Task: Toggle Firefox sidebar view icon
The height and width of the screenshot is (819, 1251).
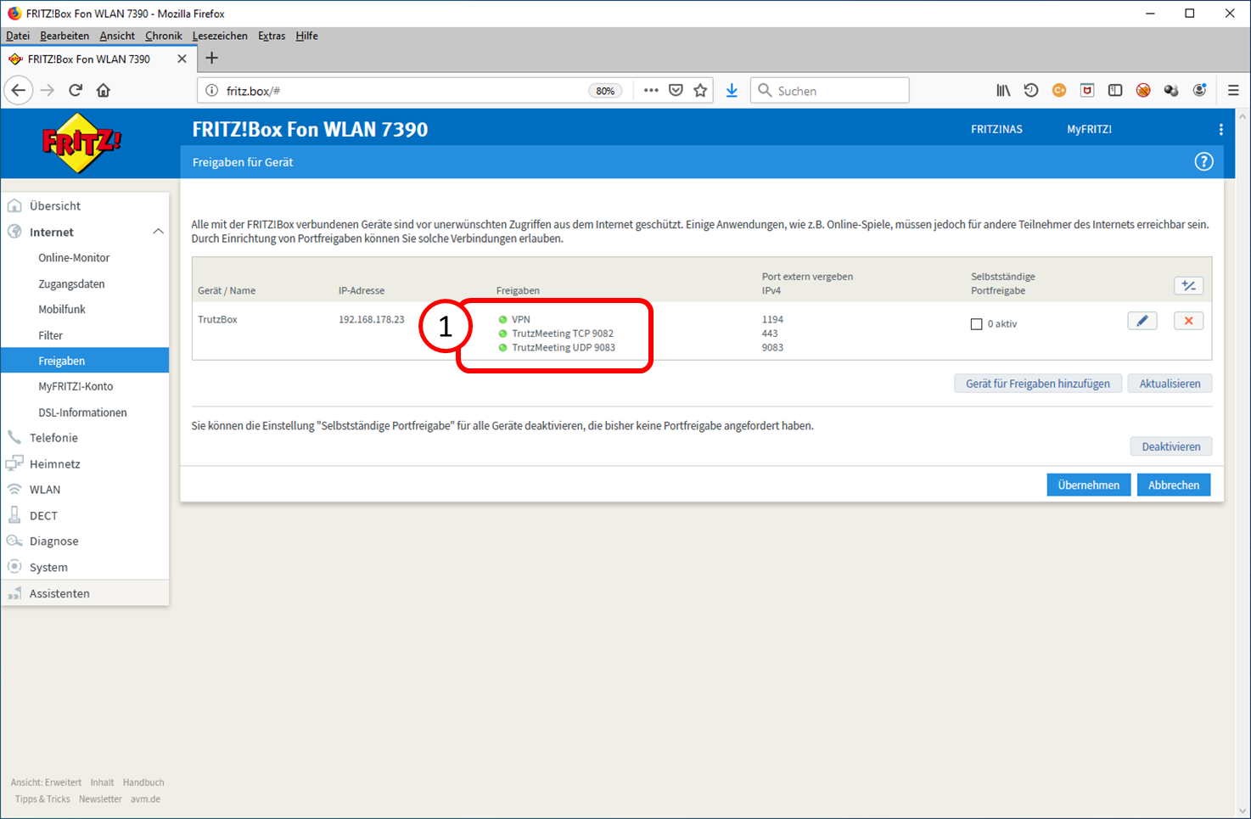Action: tap(1115, 90)
